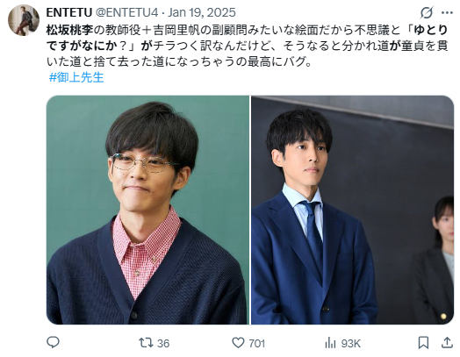The width and height of the screenshot is (460, 357).
Task: Open right photo of man in navy suit
Action: pos(353,210)
